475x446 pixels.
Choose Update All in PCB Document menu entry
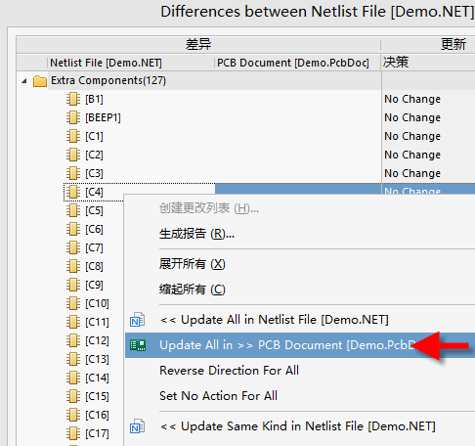click(300, 345)
